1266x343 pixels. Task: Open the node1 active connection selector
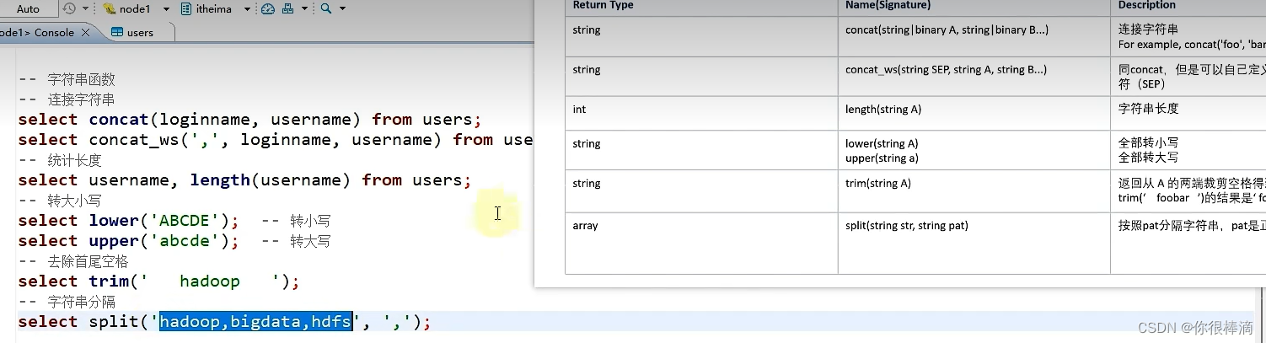click(137, 9)
